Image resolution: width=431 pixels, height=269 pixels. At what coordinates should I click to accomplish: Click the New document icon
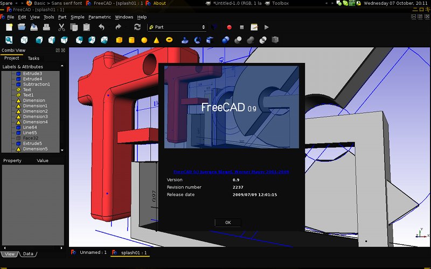[x=9, y=27]
